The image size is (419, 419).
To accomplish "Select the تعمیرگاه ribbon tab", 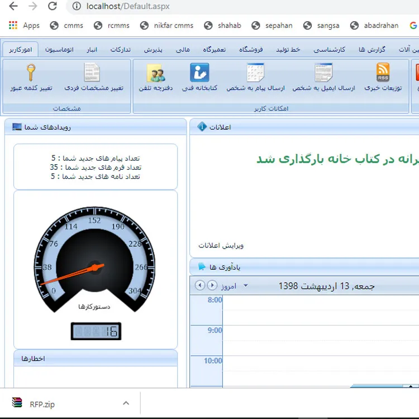I will pyautogui.click(x=215, y=50).
